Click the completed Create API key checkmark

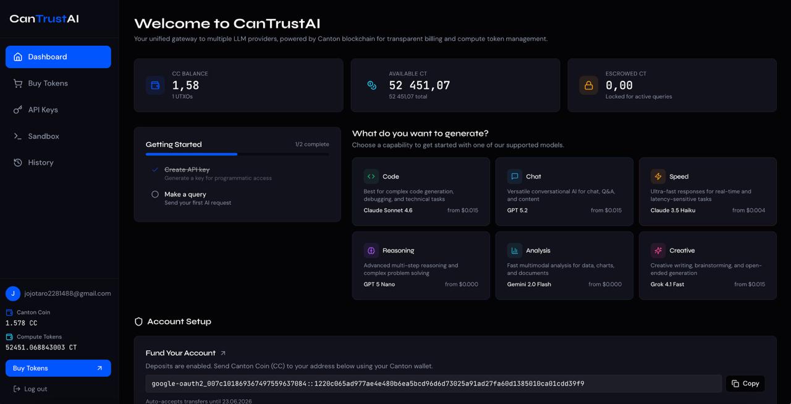(155, 169)
